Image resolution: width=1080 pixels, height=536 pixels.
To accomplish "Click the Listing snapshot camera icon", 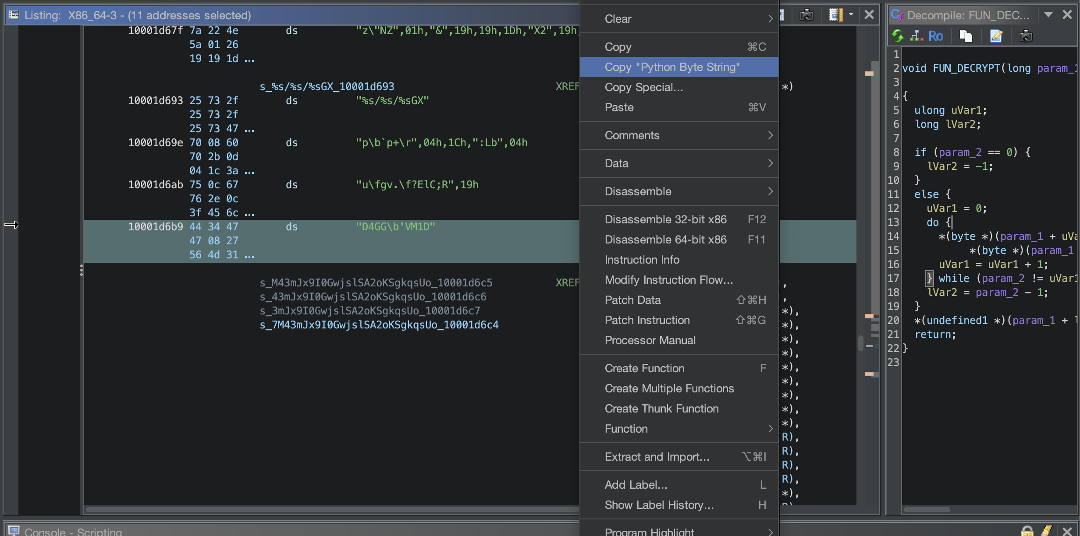I will pyautogui.click(x=806, y=15).
